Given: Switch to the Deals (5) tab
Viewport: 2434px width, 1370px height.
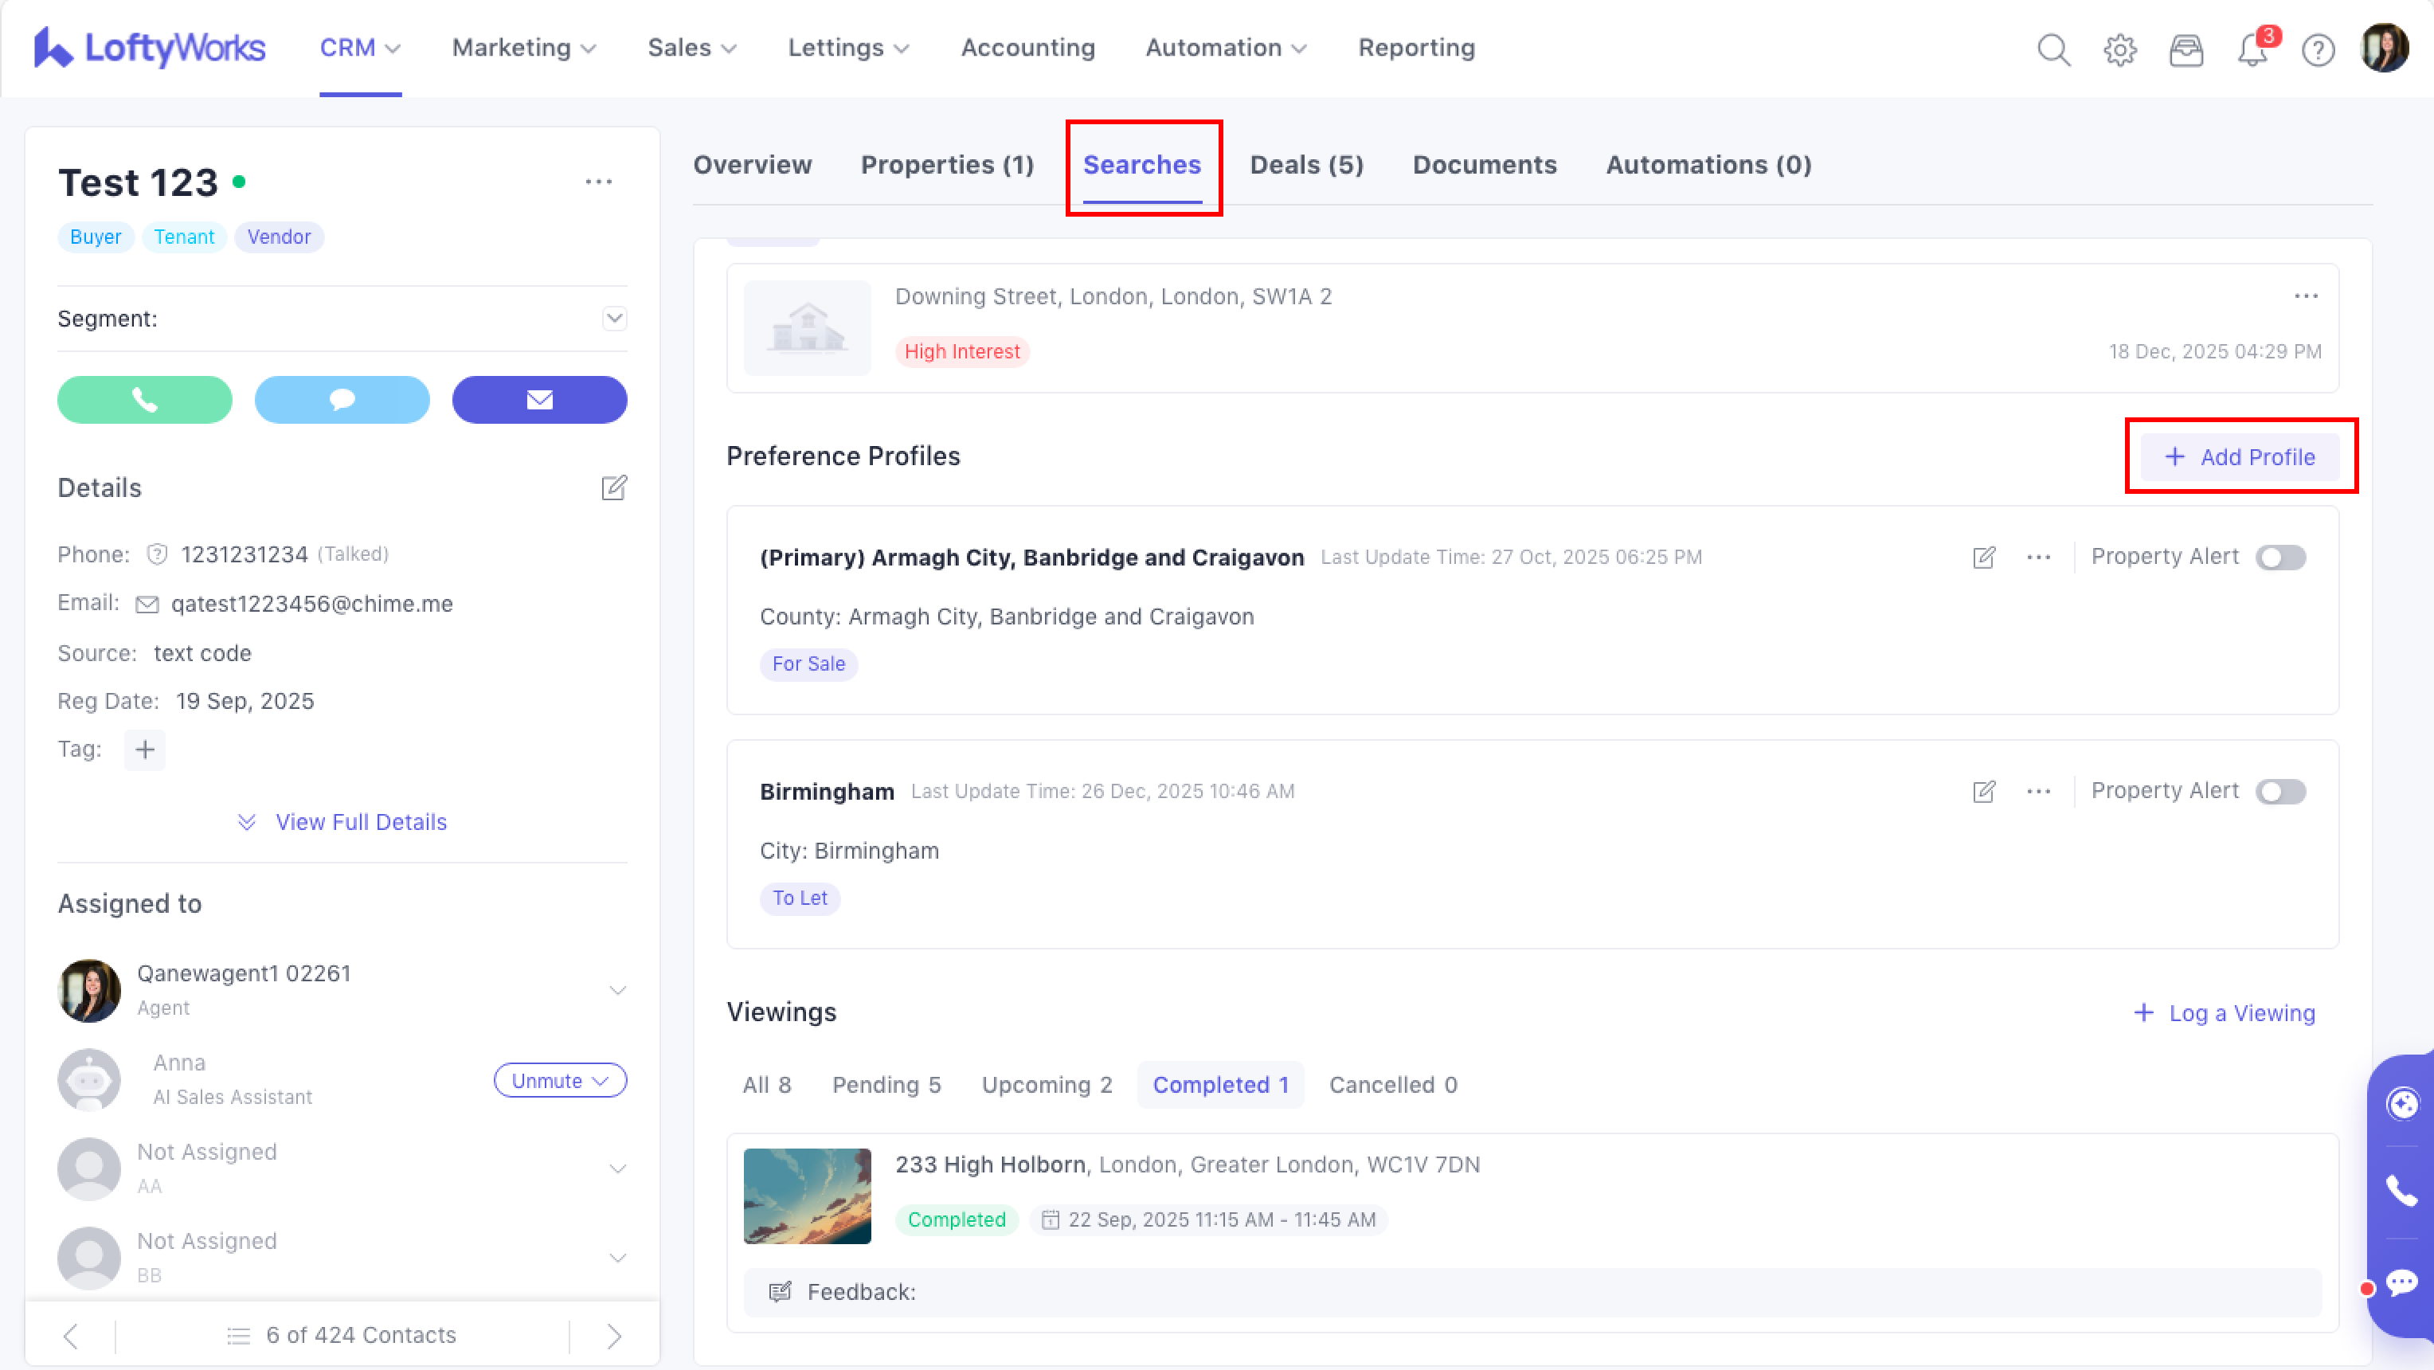Looking at the screenshot, I should pyautogui.click(x=1307, y=164).
